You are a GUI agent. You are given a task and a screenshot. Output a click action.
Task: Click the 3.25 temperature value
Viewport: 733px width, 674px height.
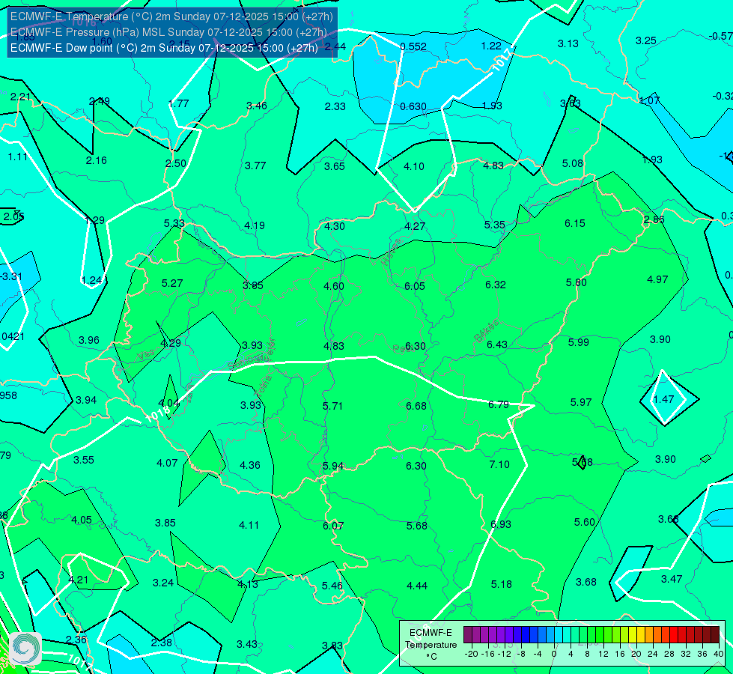(x=646, y=41)
